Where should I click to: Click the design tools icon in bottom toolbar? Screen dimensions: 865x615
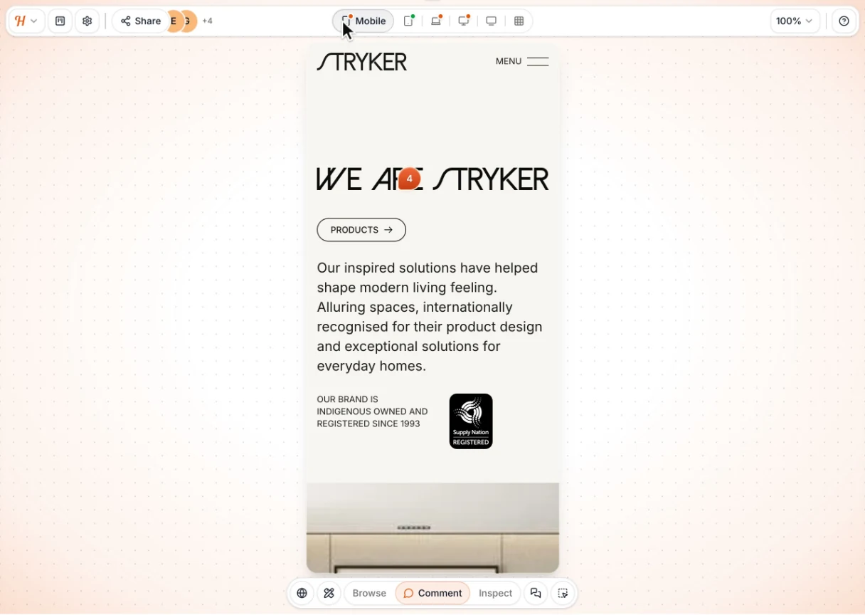click(329, 593)
